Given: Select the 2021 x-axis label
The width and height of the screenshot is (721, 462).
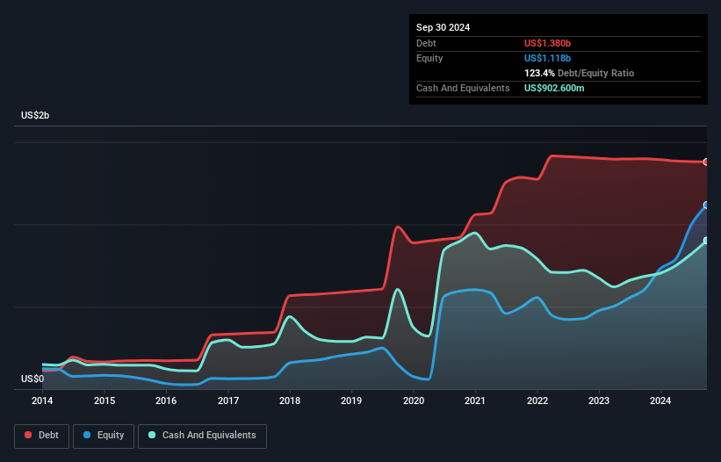Looking at the screenshot, I should pyautogui.click(x=475, y=401).
